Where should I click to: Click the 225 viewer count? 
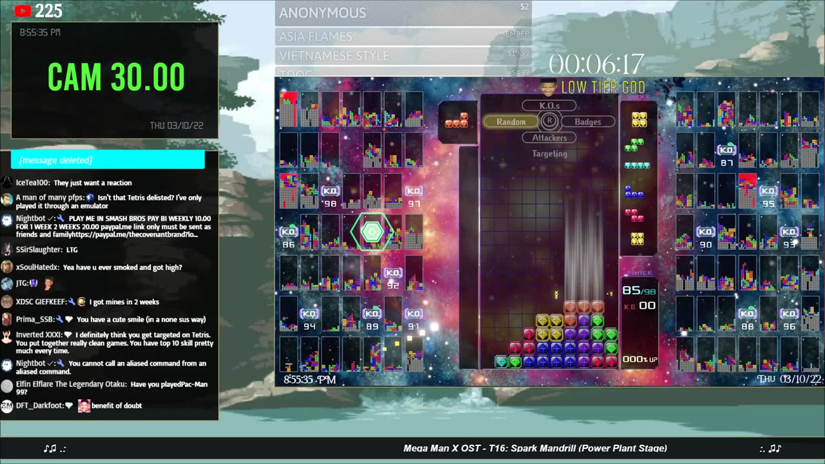(48, 10)
